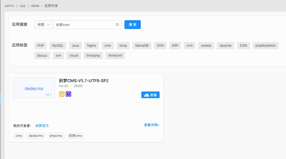The image size is (286, 159).
Task: Choose the phpMyAdmin tag
Action: tap(265, 45)
